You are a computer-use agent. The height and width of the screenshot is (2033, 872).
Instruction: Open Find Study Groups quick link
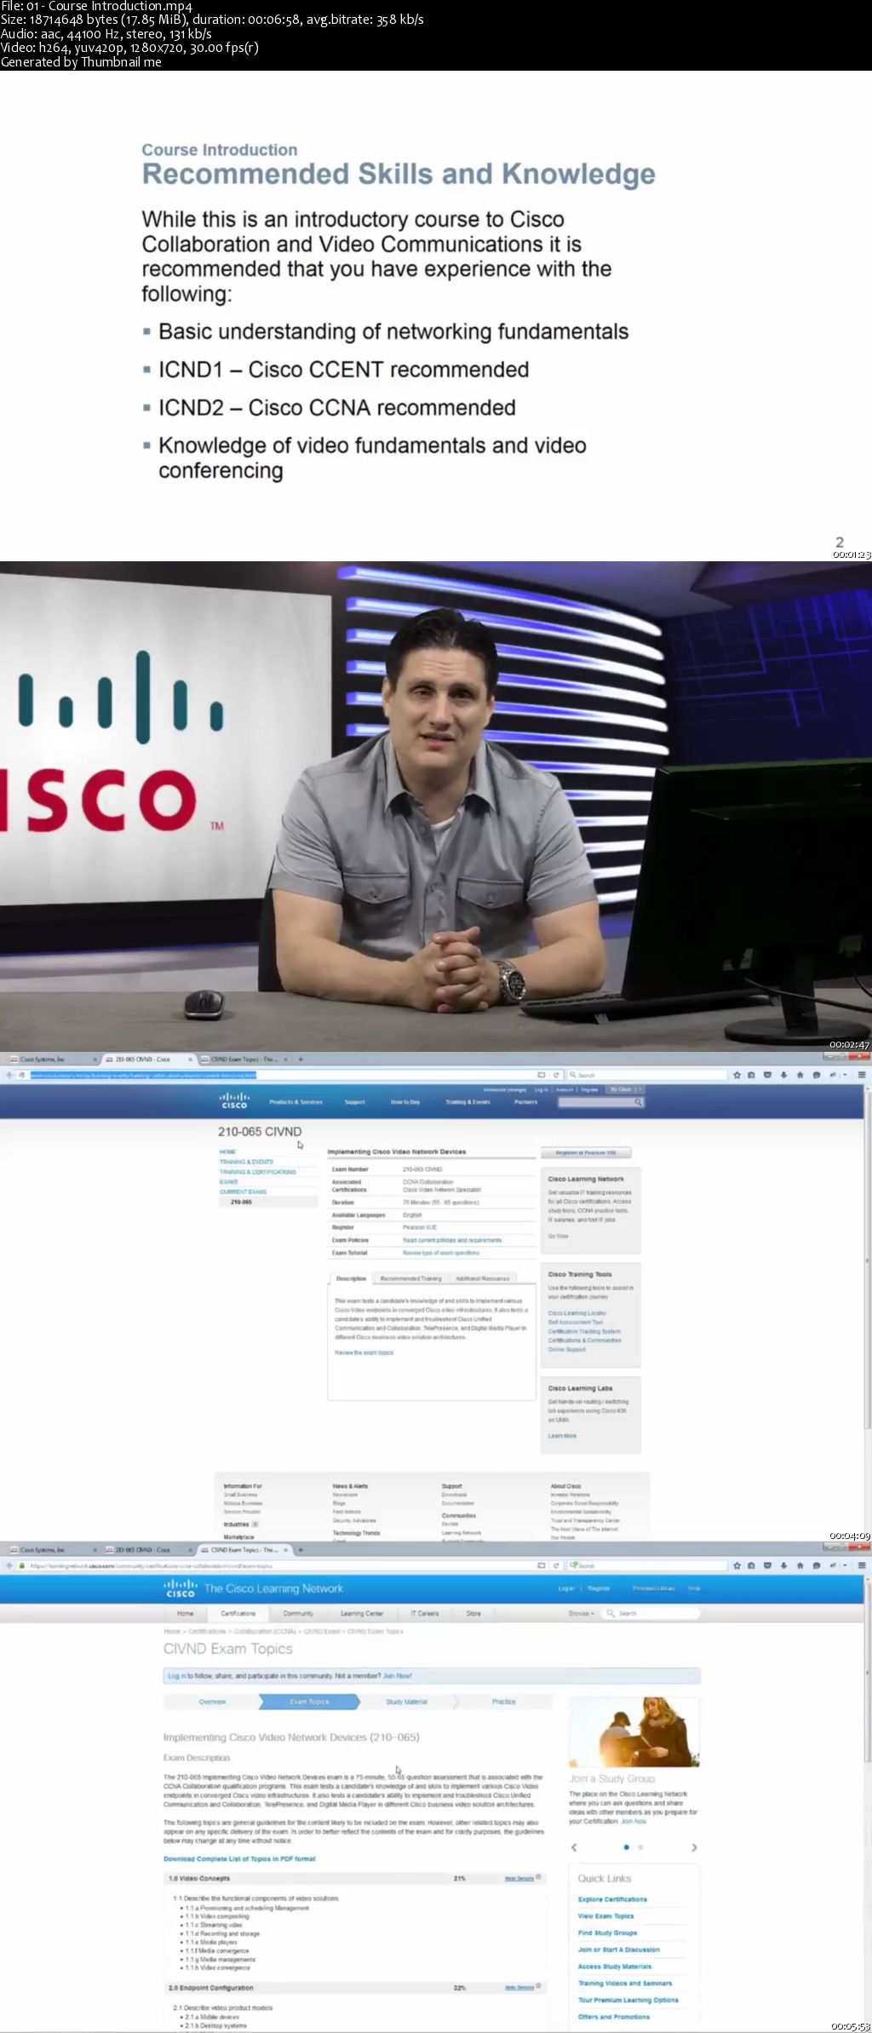(x=607, y=1932)
